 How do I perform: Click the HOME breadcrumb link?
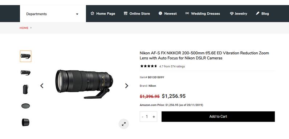[24, 28]
